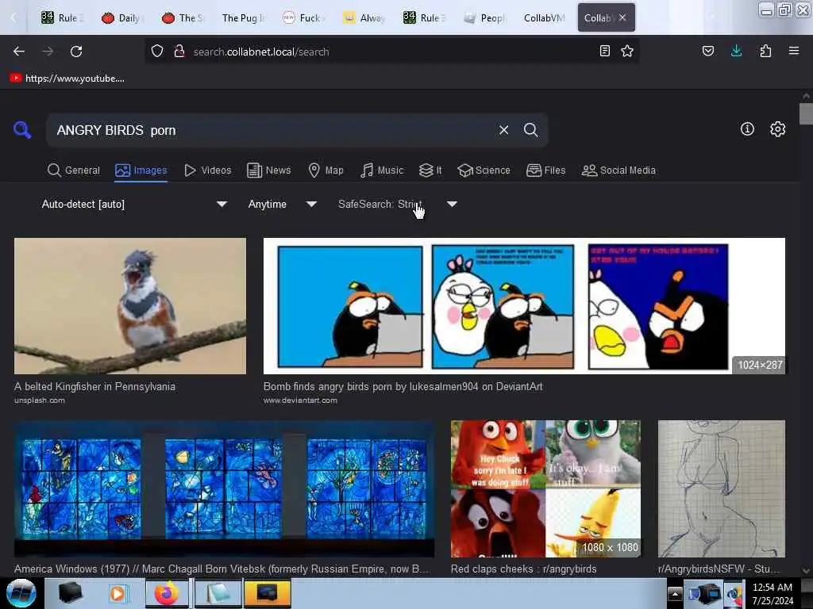Open the search info (about) icon

747,129
